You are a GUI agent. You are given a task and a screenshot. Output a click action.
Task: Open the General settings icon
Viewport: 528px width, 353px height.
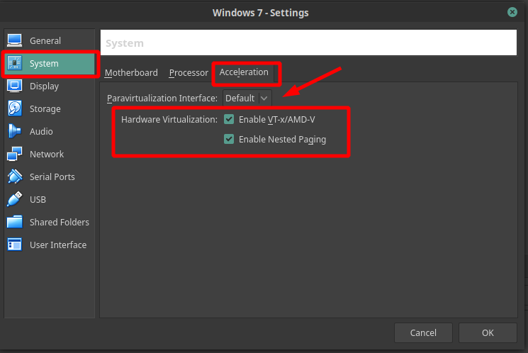pyautogui.click(x=14, y=40)
